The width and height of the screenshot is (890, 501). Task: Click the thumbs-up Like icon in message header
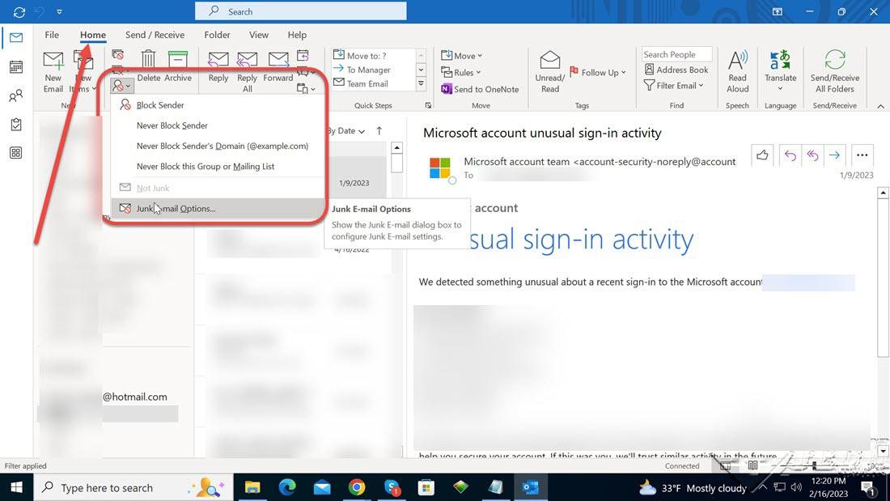click(x=762, y=155)
